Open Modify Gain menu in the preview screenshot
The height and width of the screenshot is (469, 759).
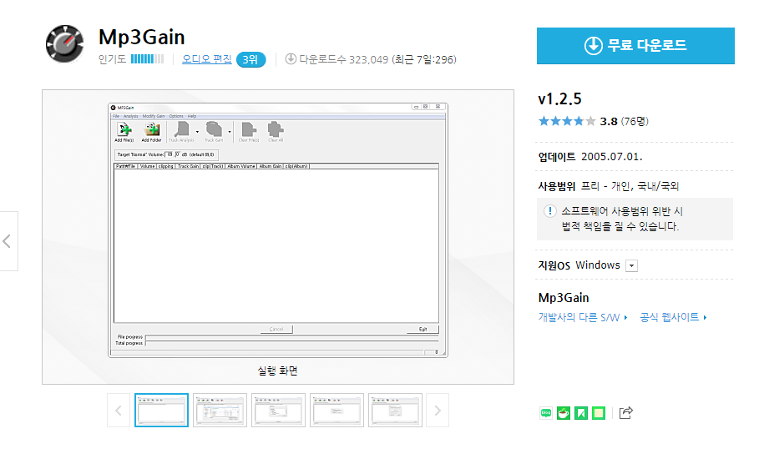pos(154,116)
